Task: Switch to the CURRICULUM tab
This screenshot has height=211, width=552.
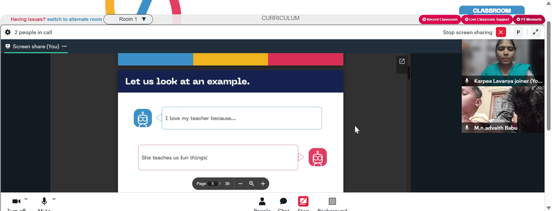Action: click(280, 18)
